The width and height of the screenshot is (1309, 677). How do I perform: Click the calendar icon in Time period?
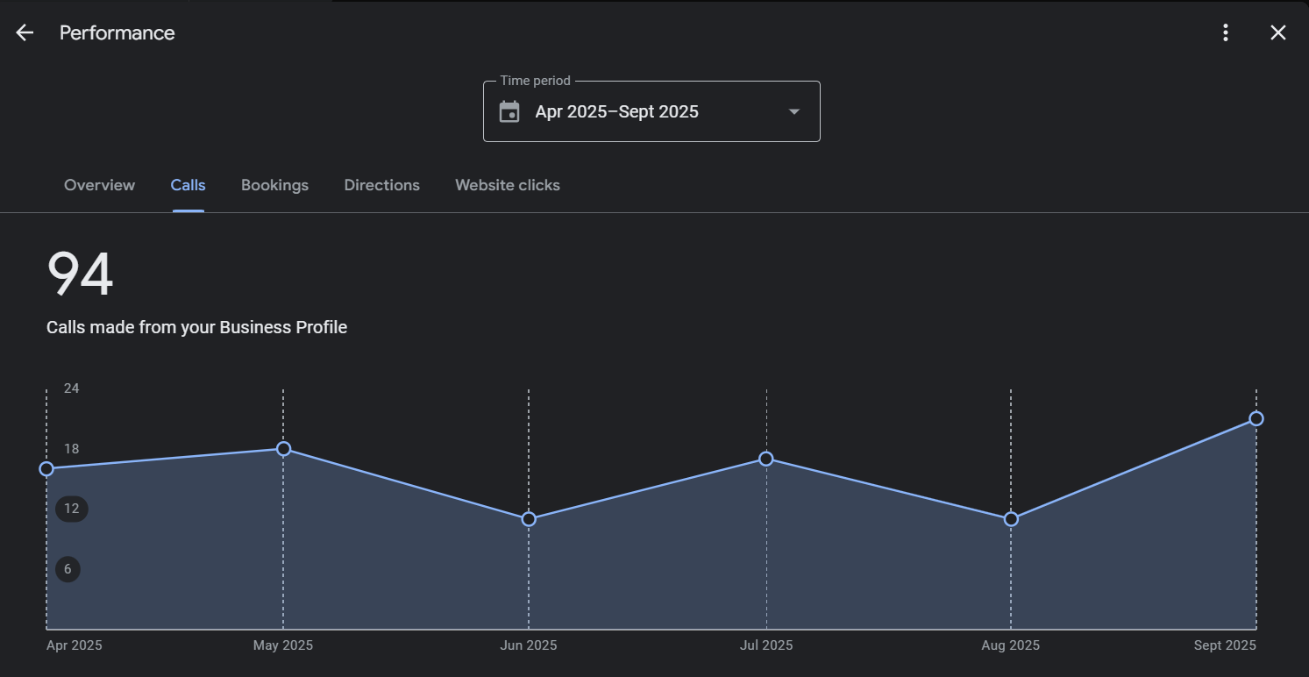(x=509, y=111)
